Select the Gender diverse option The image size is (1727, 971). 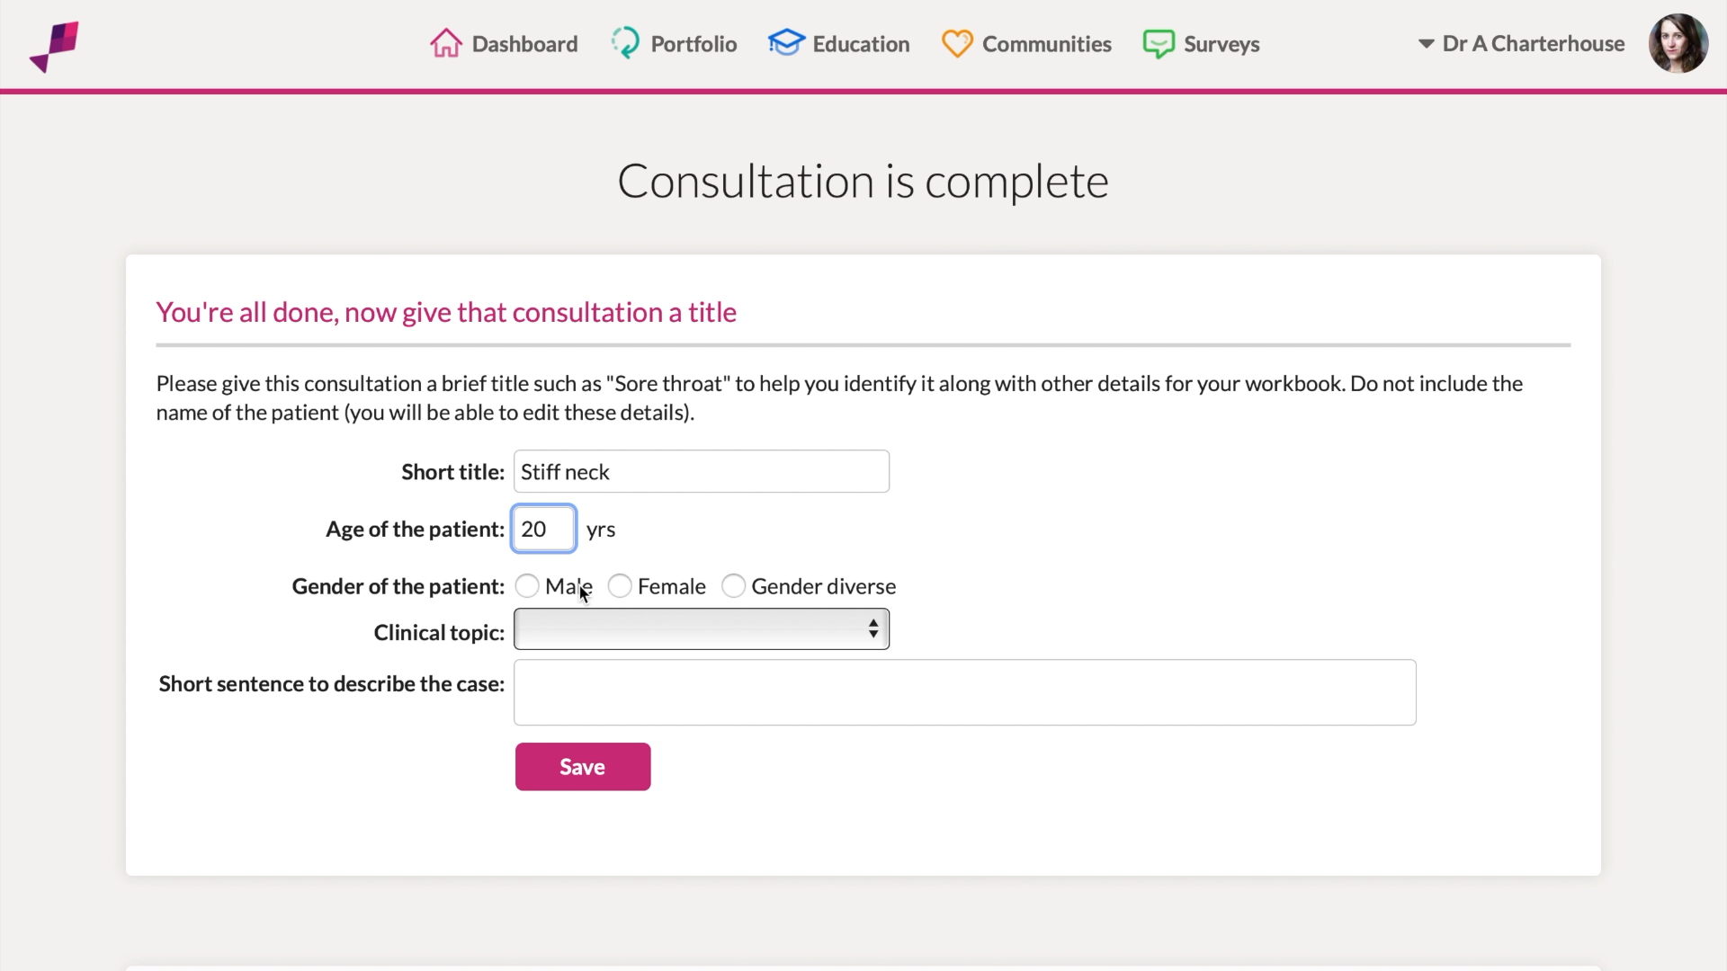[x=734, y=585]
